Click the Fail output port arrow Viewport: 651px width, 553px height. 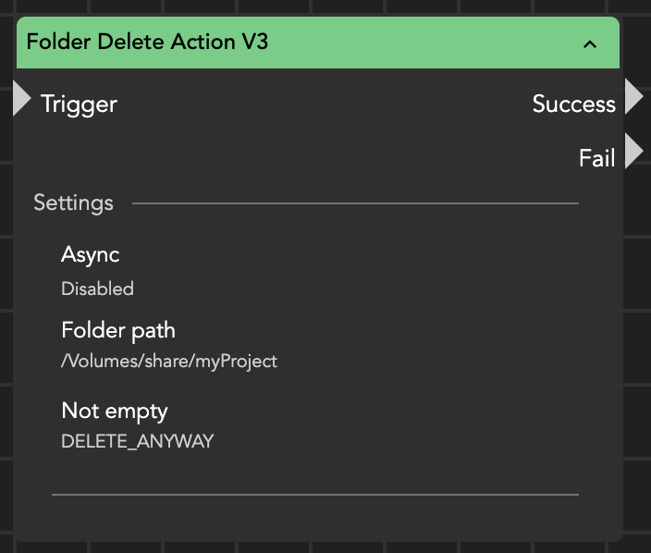[633, 152]
